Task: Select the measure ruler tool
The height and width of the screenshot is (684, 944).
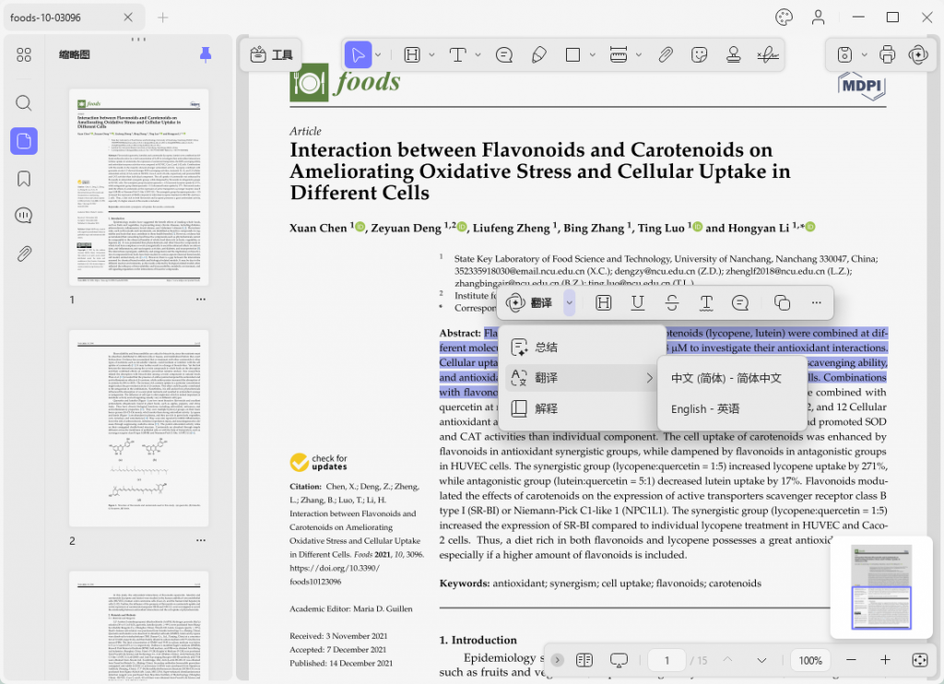Action: [619, 54]
